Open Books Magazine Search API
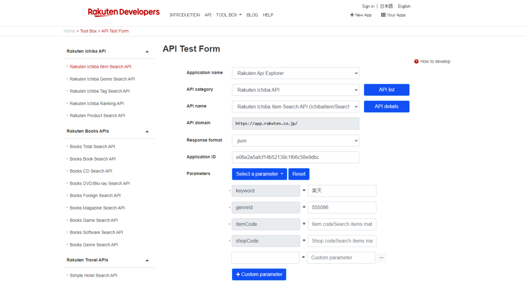 tap(97, 208)
